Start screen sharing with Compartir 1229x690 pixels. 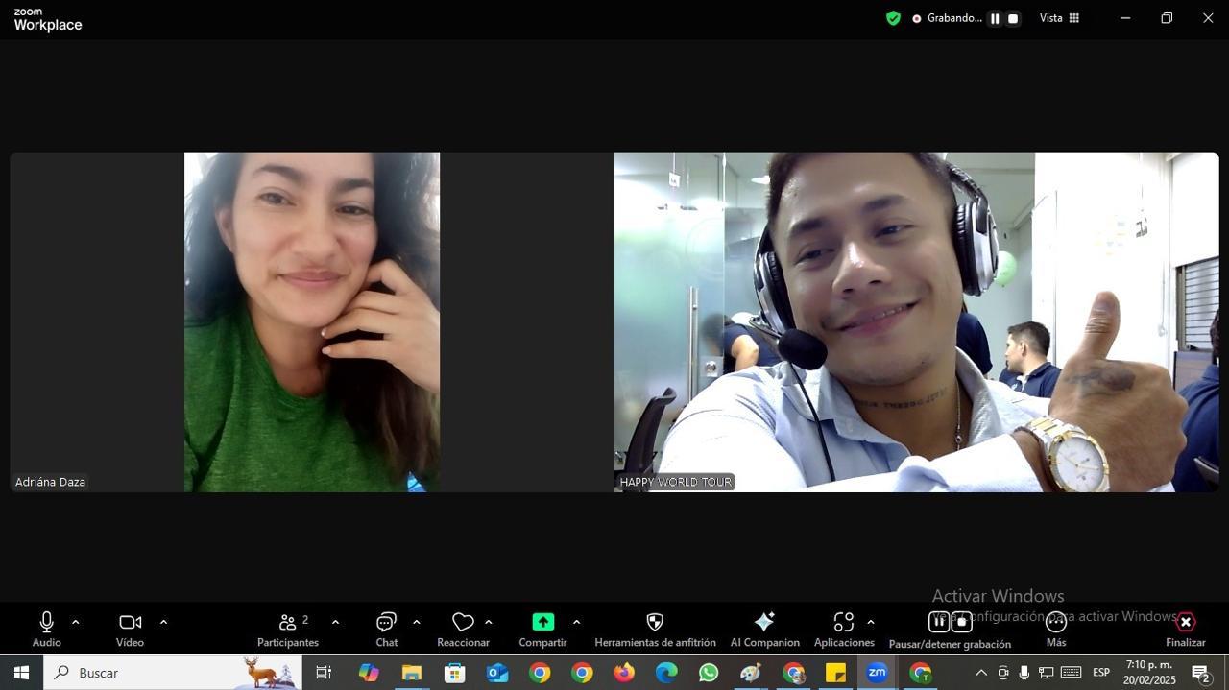[542, 630]
